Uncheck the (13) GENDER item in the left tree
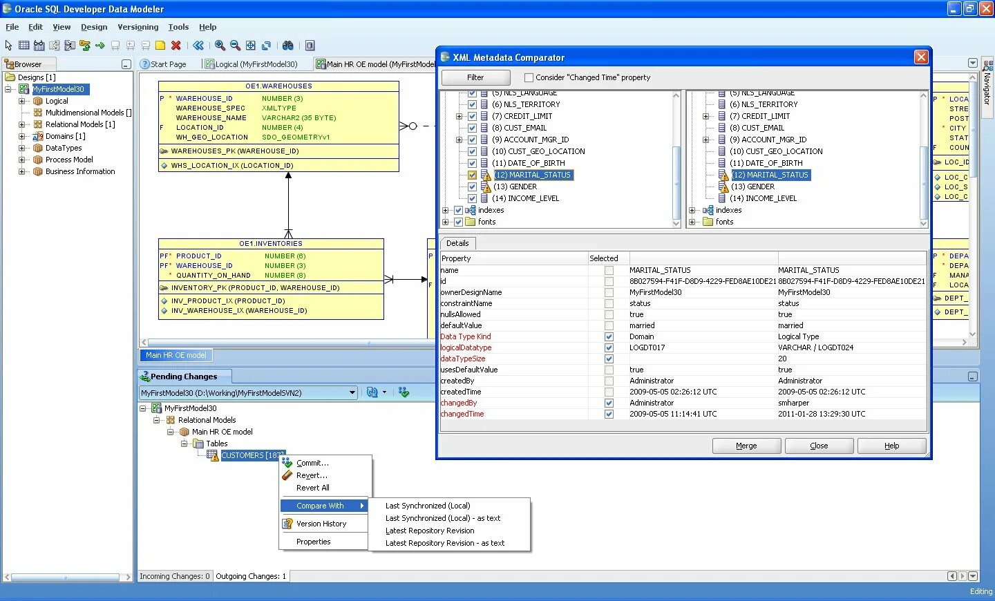Image resolution: width=995 pixels, height=601 pixels. (471, 187)
